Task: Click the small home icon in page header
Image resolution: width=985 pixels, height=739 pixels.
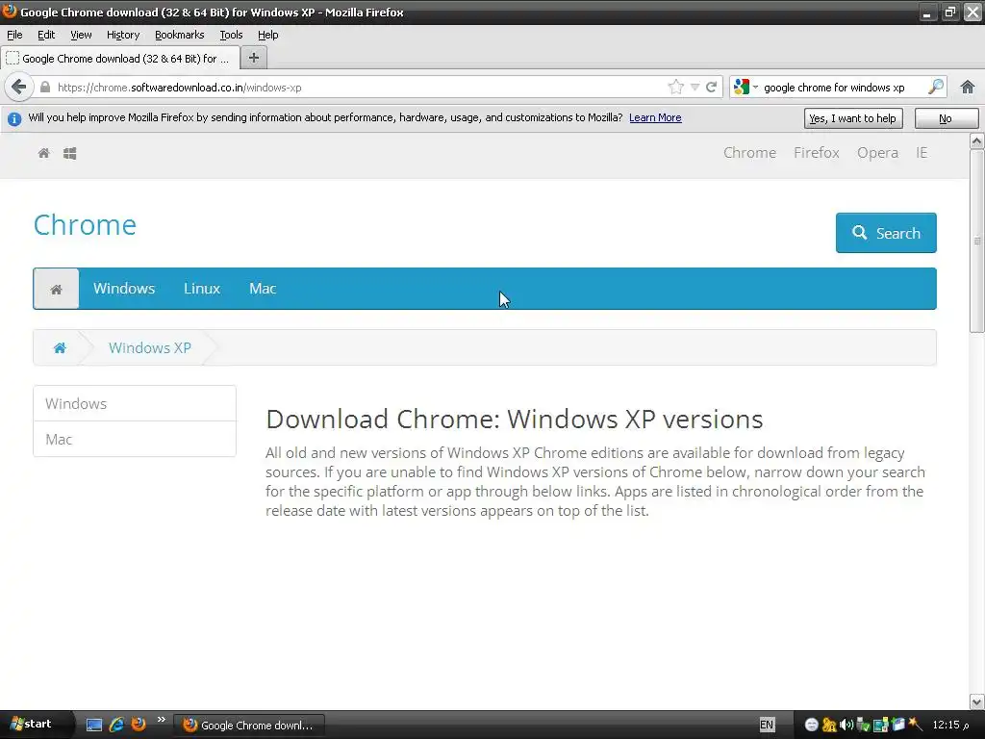Action: (x=43, y=153)
